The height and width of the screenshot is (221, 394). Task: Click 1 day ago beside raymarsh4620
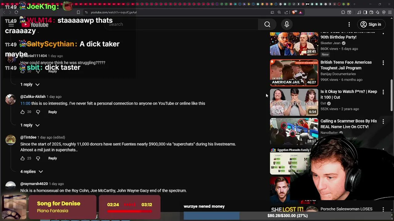[56, 184]
